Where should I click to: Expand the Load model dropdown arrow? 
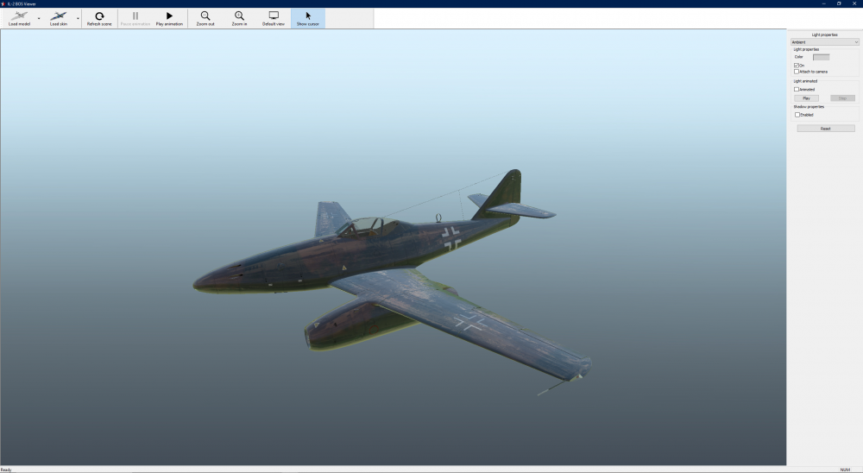point(39,18)
